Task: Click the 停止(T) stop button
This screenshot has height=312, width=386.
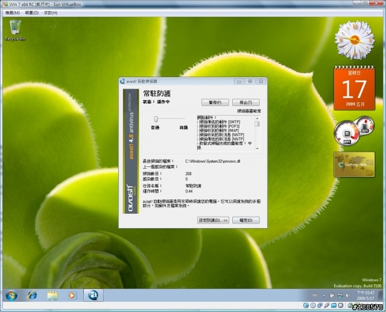Action: pyautogui.click(x=246, y=102)
